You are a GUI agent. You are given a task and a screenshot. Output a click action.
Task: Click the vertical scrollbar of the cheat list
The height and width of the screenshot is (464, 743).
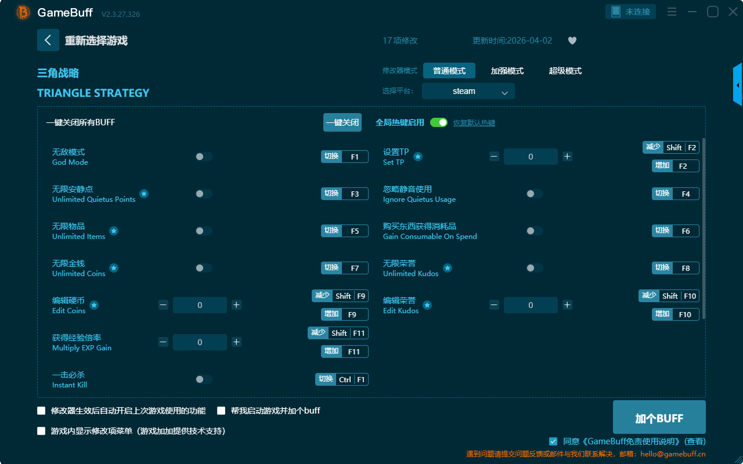click(704, 227)
